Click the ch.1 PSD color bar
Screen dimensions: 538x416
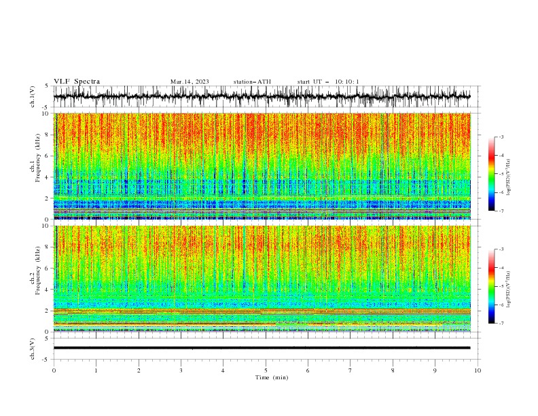point(491,174)
